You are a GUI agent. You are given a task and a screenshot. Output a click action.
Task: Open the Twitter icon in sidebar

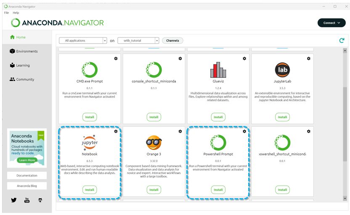coord(14,200)
